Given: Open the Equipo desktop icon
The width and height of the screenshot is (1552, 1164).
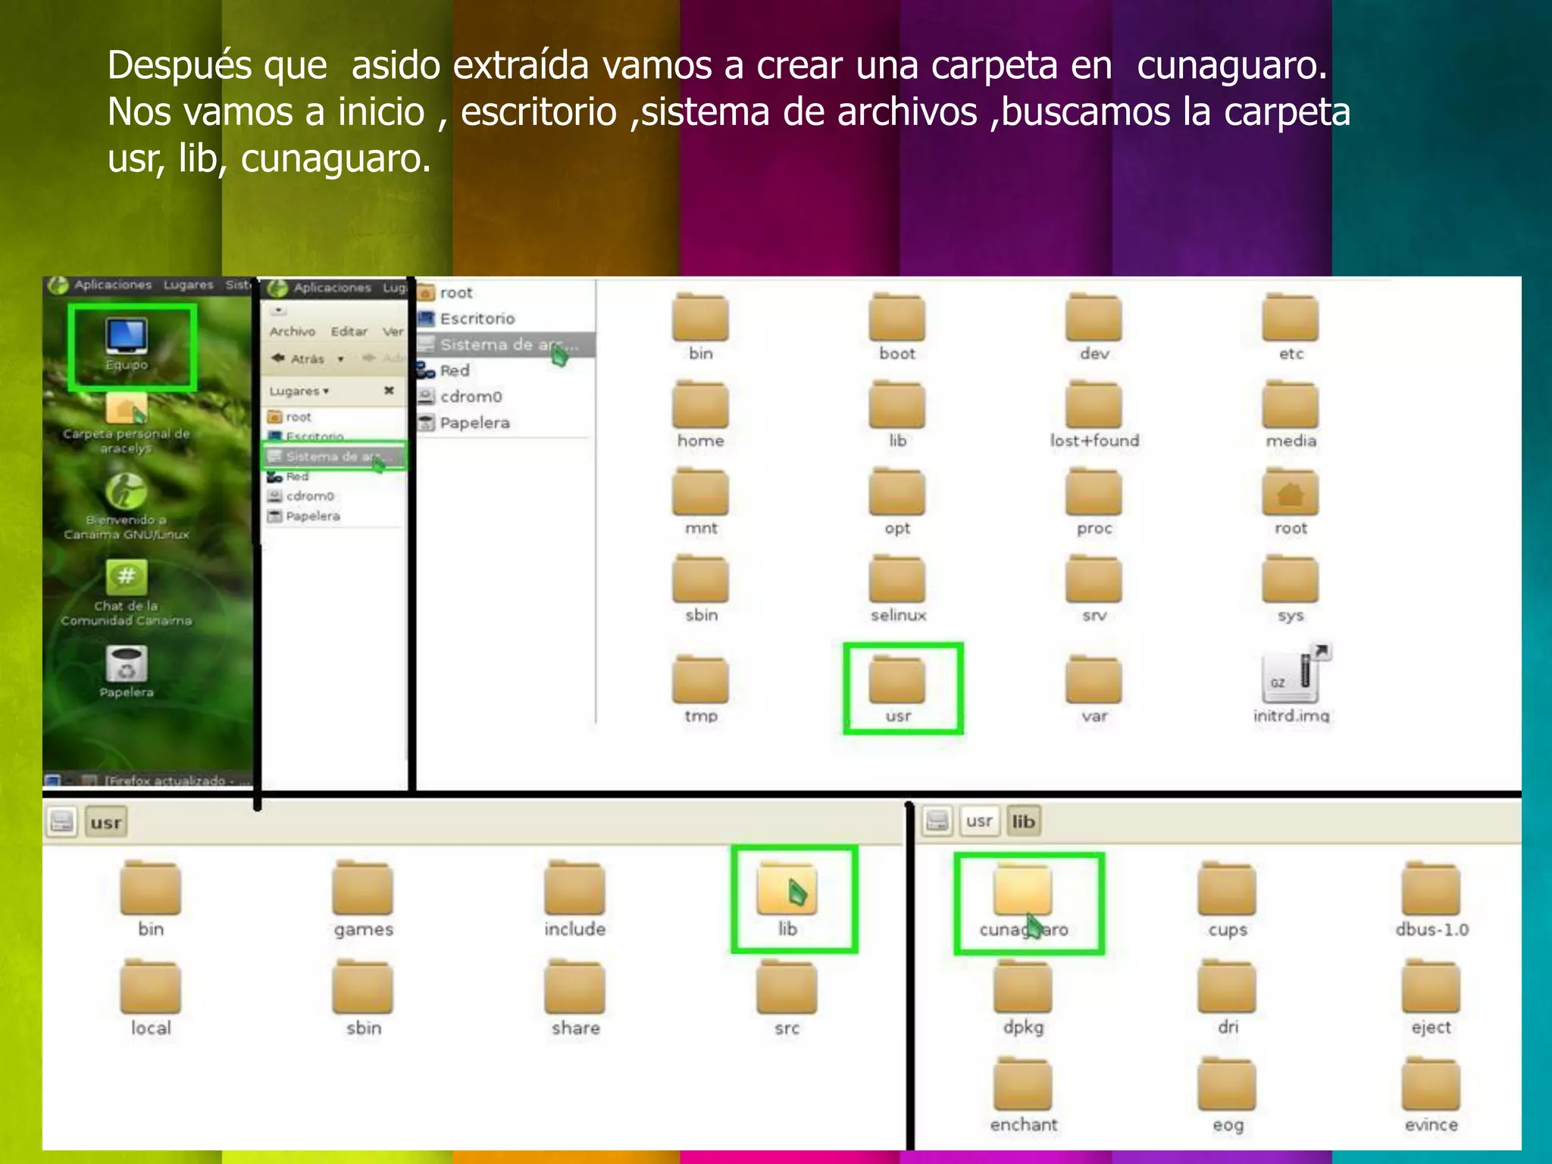Looking at the screenshot, I should tap(127, 343).
